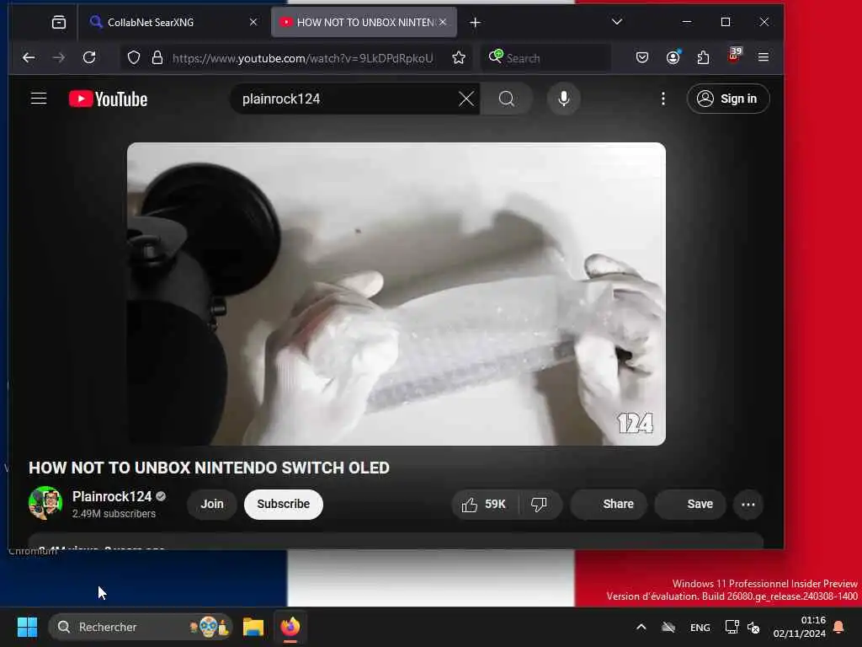Image resolution: width=862 pixels, height=647 pixels.
Task: Go back to the previous page
Action: pos(29,57)
